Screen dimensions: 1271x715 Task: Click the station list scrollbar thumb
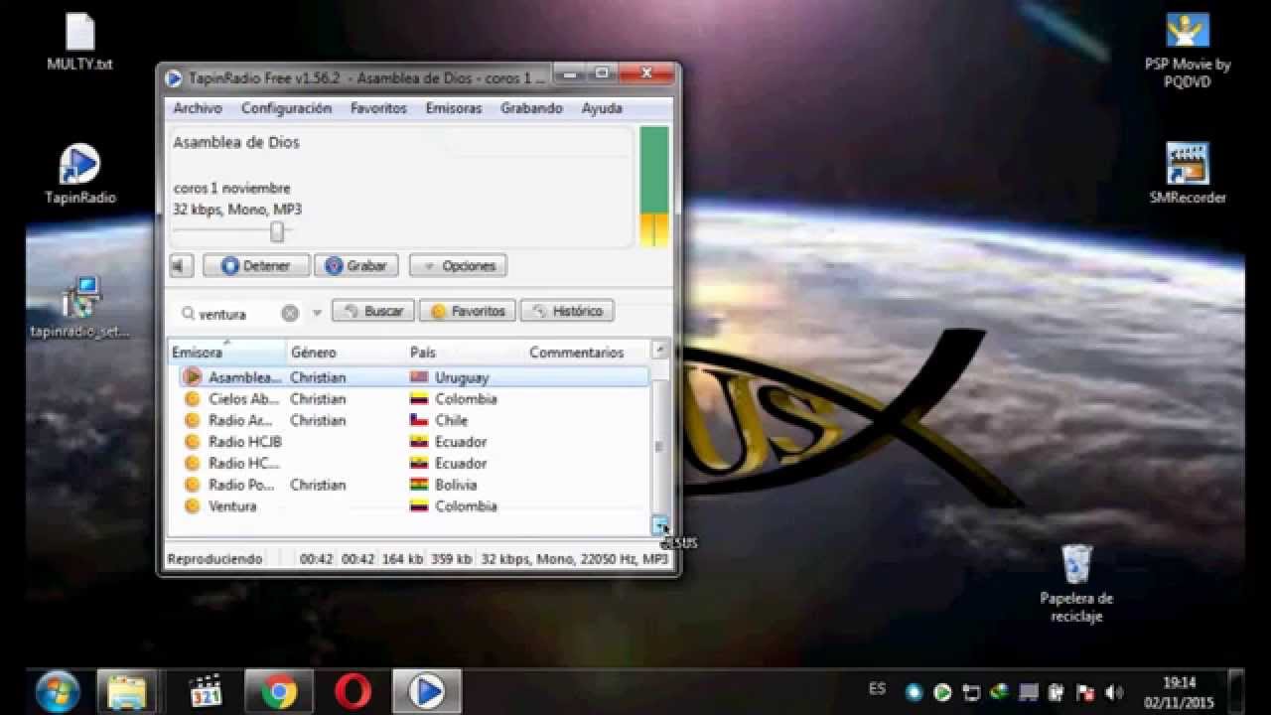[x=659, y=447]
